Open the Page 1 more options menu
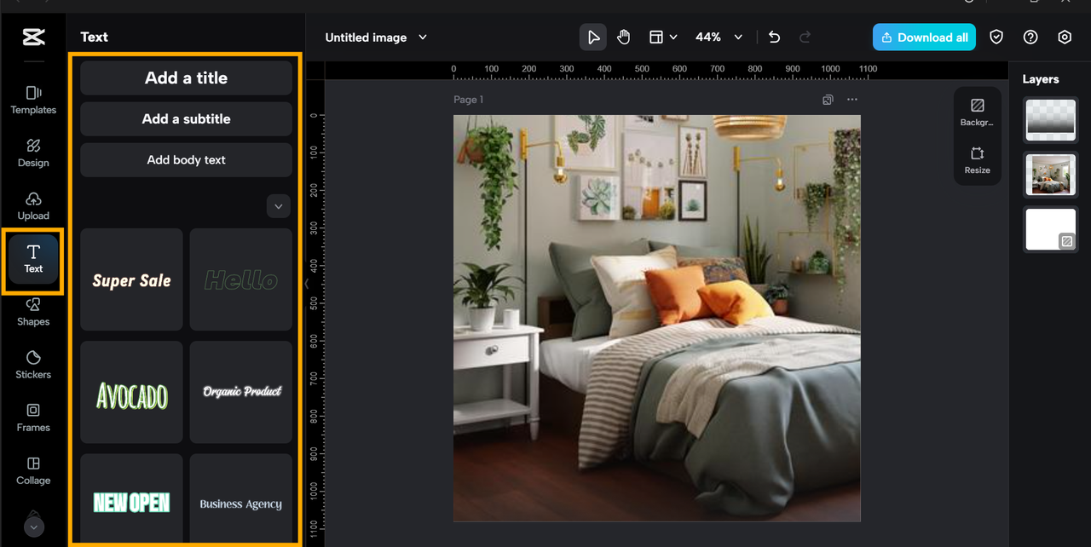The width and height of the screenshot is (1091, 547). [852, 100]
